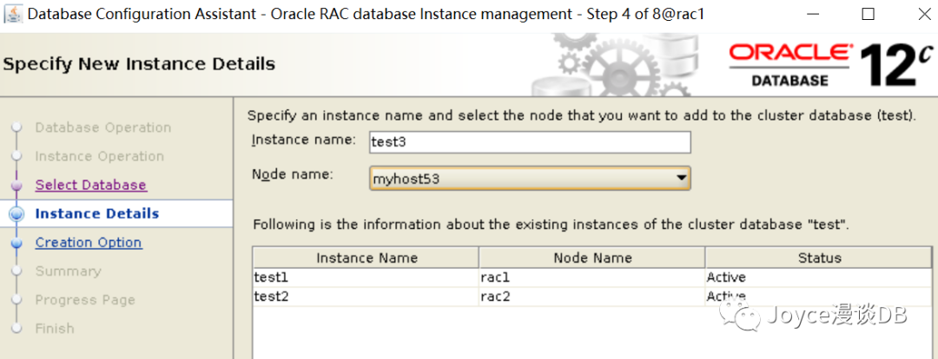The image size is (938, 359).
Task: Open the Node name dropdown arrow
Action: click(x=681, y=179)
